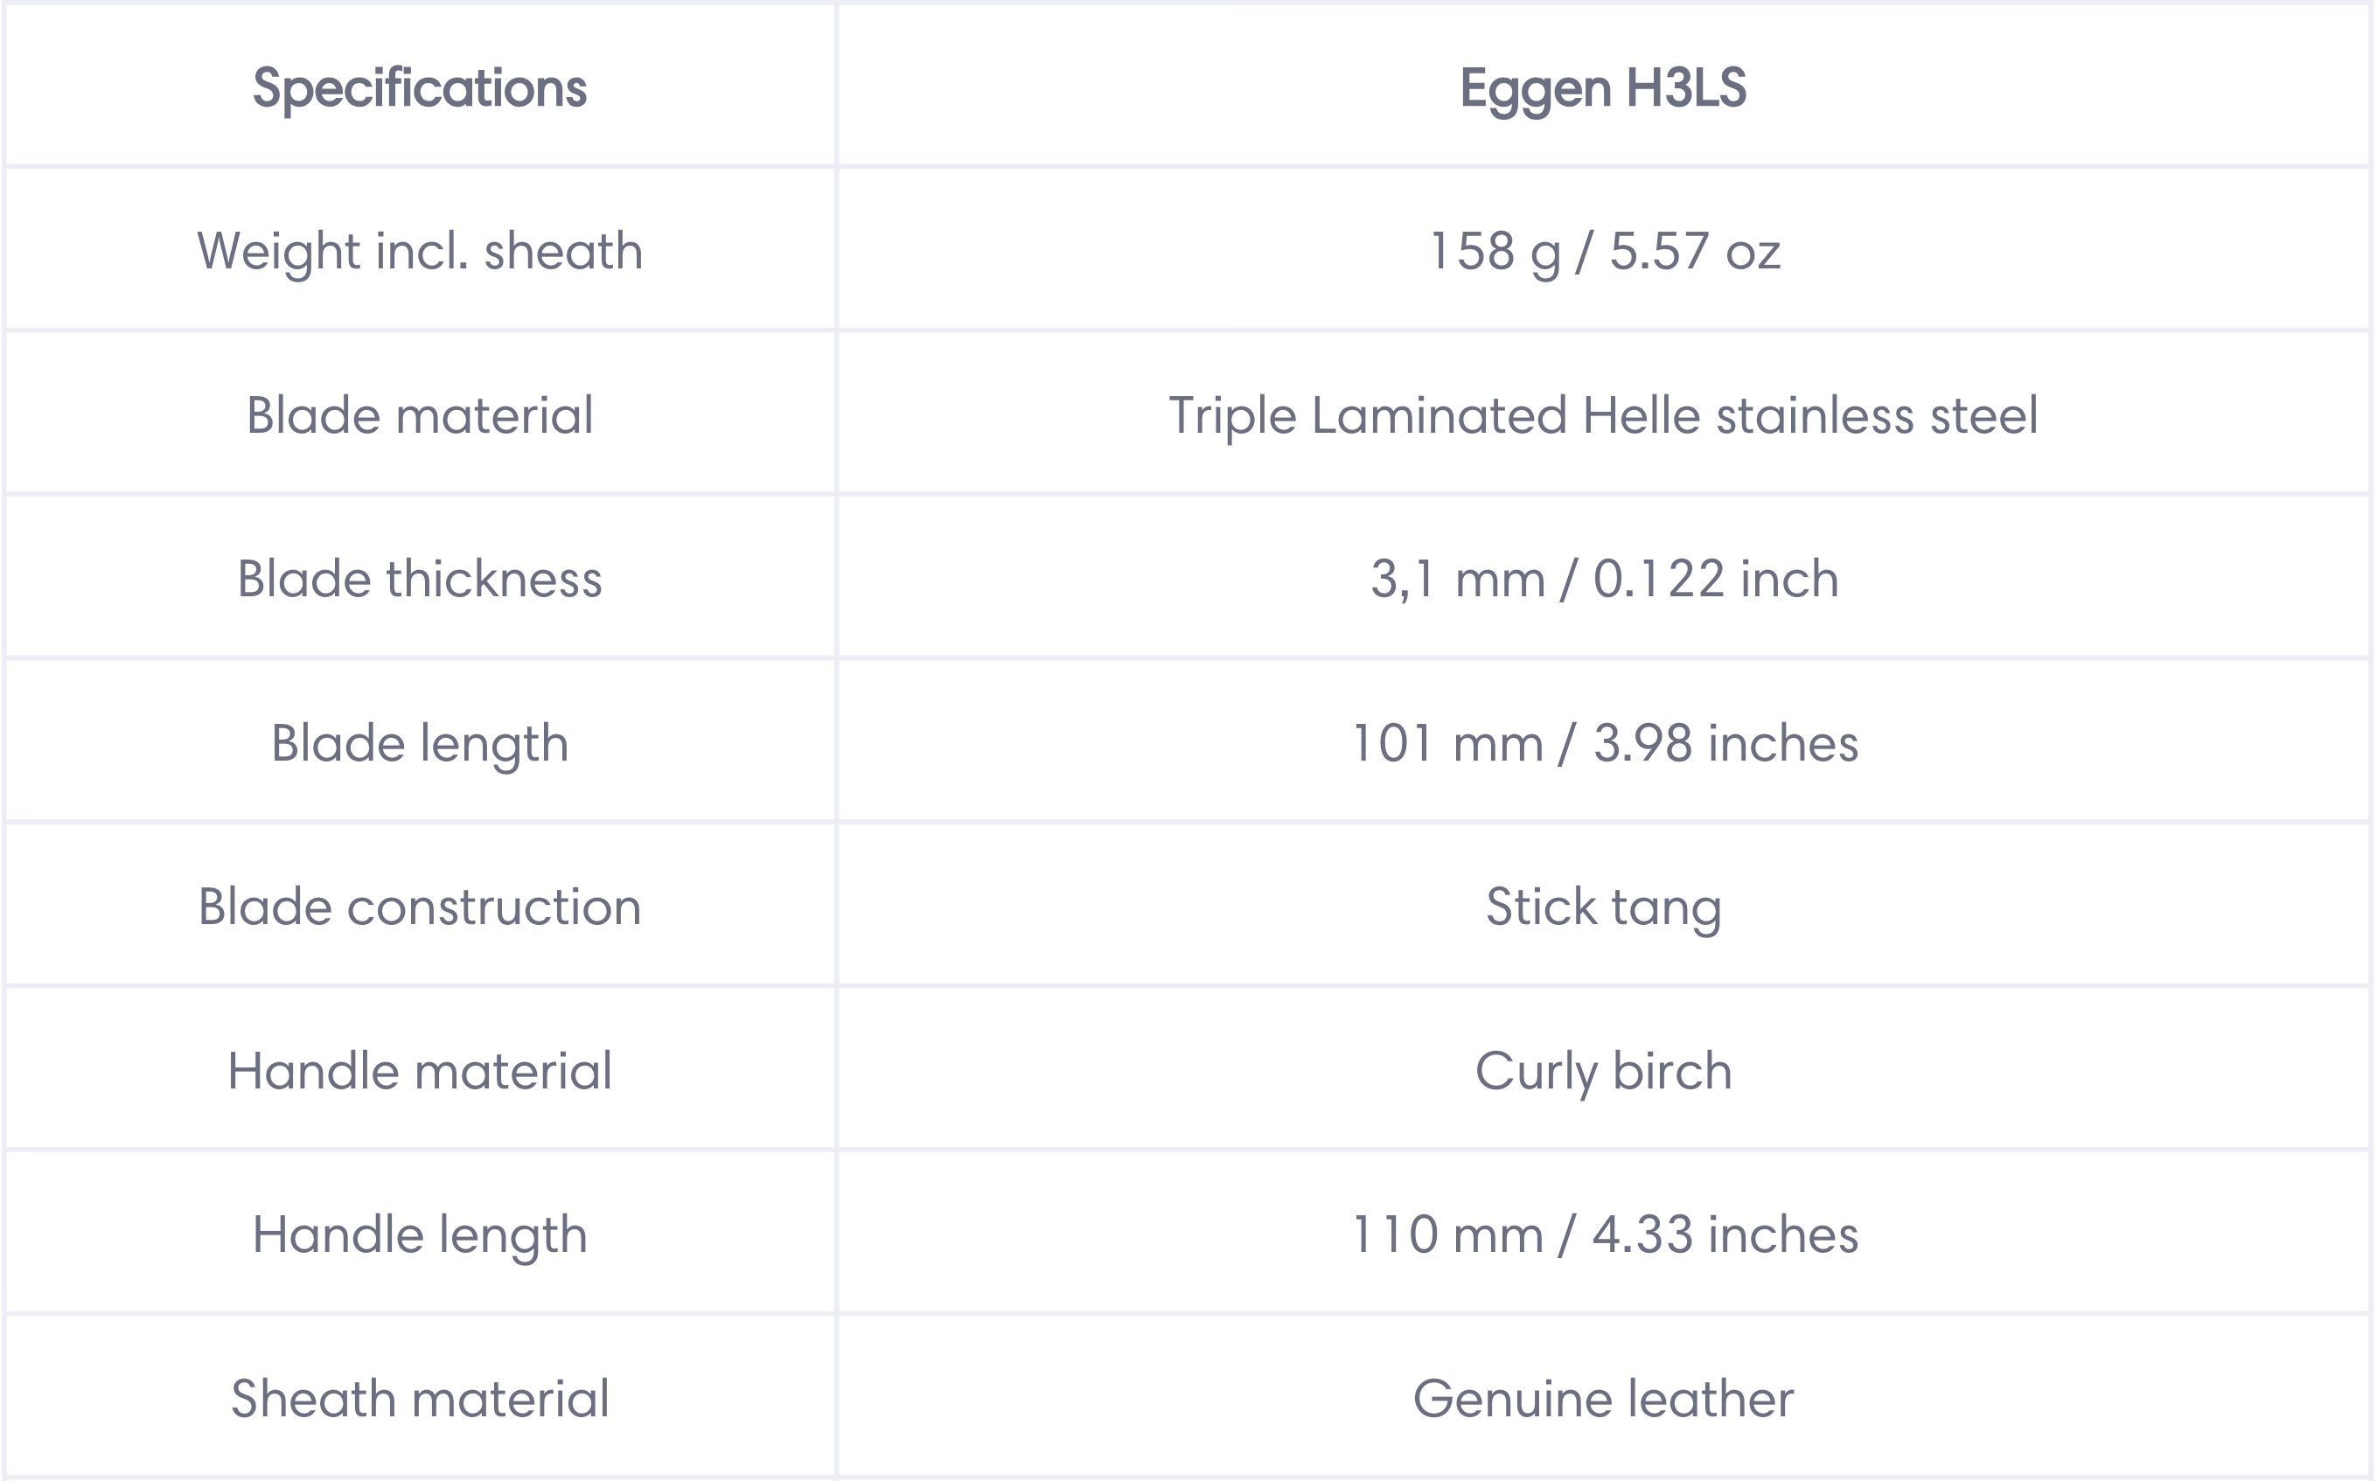The width and height of the screenshot is (2377, 1481).
Task: Click the 101 mm / 3.98 inches value
Action: pos(1603,743)
